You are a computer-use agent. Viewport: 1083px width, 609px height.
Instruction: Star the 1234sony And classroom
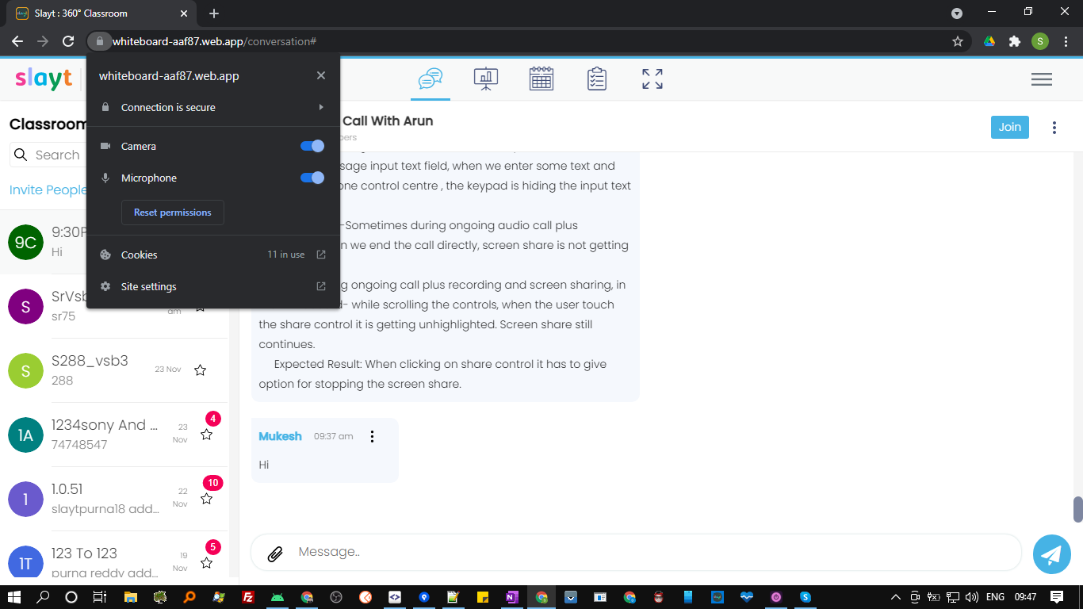tap(207, 435)
